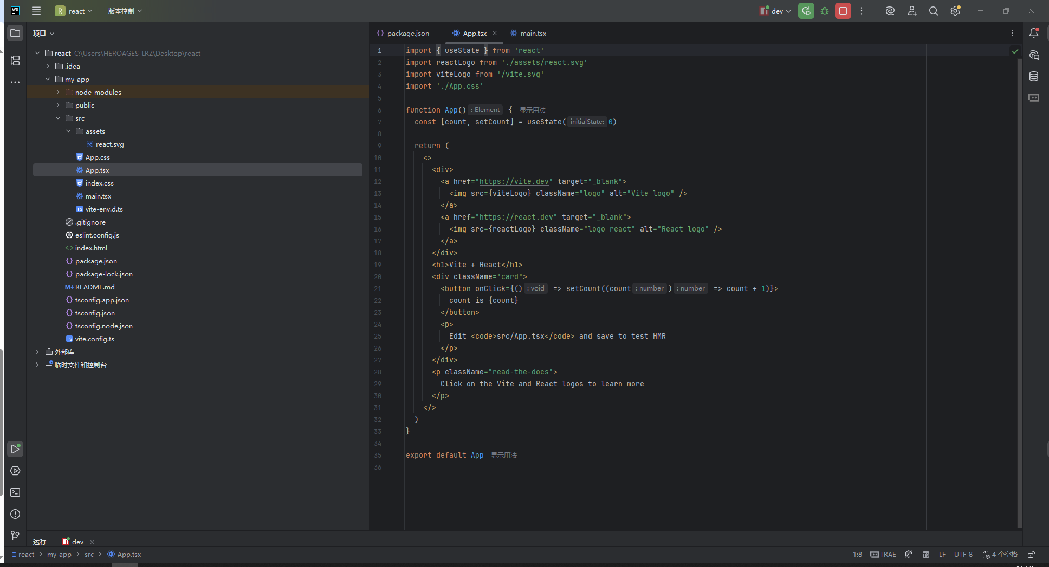Screen dimensions: 1049x567
Task: Open the notifications bell
Action: click(1034, 33)
